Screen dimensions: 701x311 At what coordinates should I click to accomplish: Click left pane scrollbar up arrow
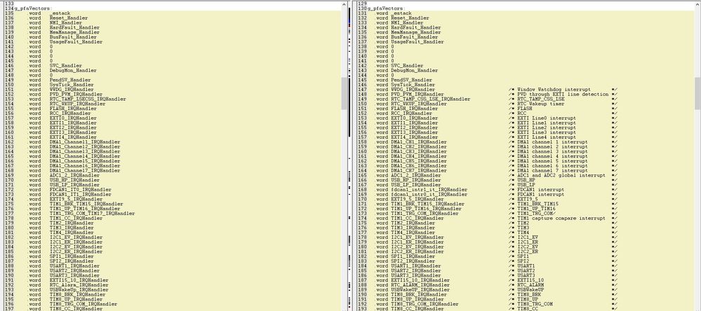[x=345, y=4]
